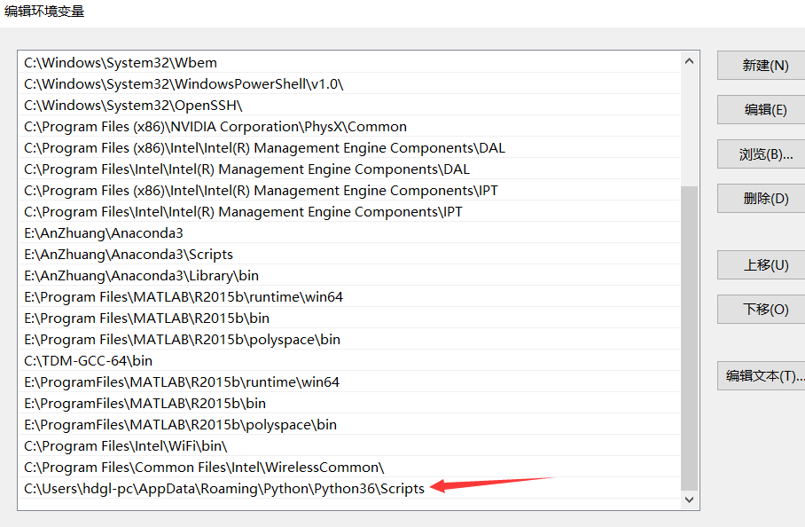
Task: Open the 浏览(B)... folder browser
Action: (762, 154)
